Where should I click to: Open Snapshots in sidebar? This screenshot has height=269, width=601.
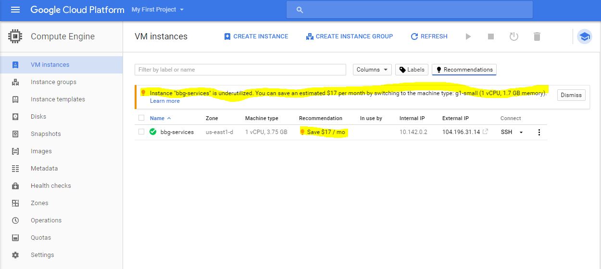click(x=61, y=134)
